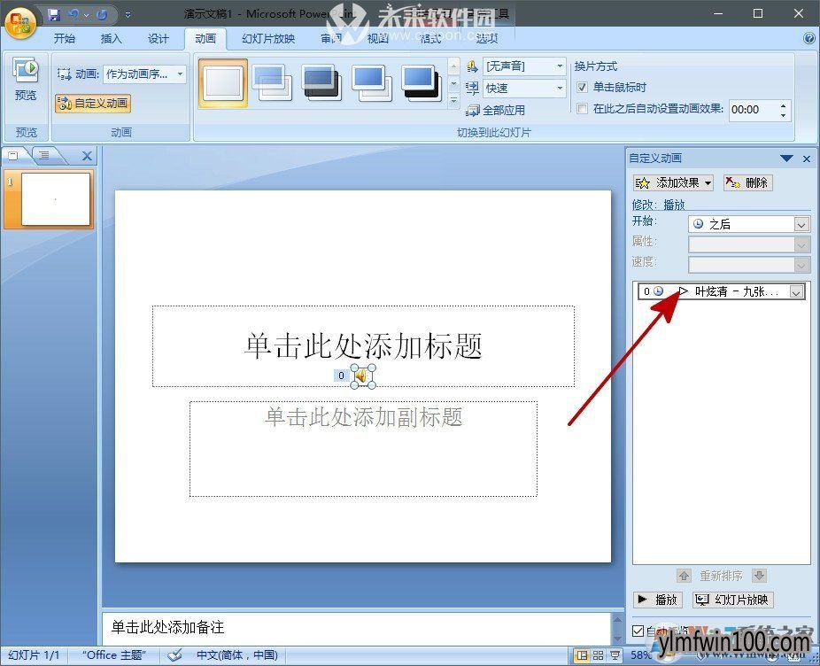
Task: Click 全部应用 to apply to all slides
Action: (x=496, y=111)
